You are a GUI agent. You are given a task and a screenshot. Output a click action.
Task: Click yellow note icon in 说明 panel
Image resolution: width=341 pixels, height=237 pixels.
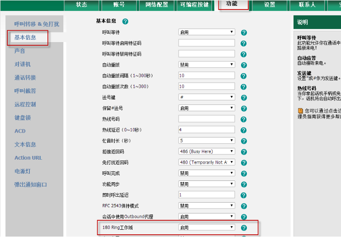pyautogui.click(x=300, y=110)
